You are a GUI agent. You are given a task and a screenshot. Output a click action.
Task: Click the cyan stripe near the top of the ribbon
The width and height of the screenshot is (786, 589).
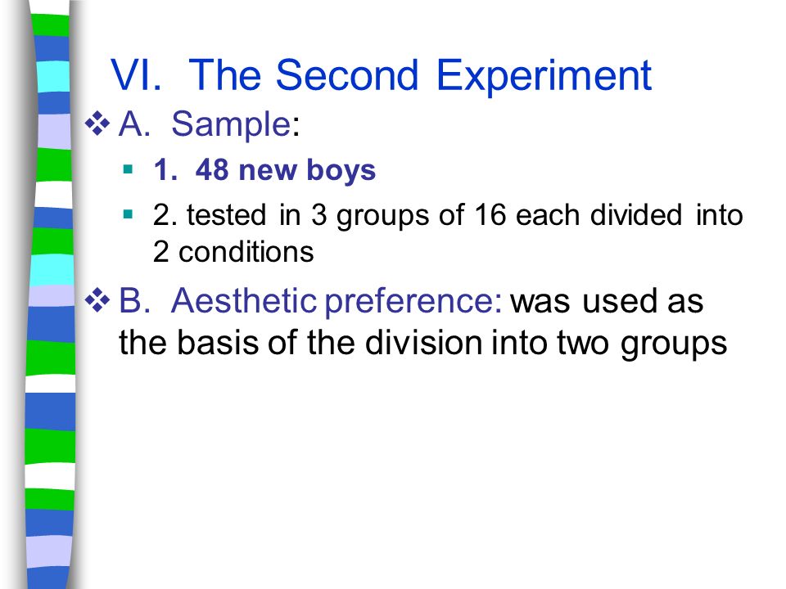(52, 75)
